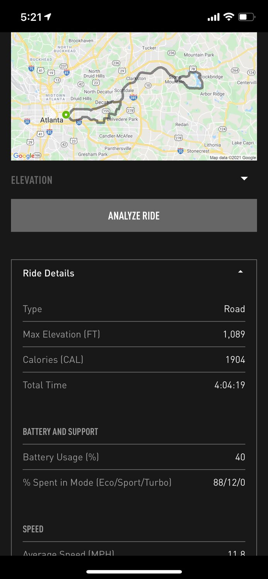Screen dimensions: 268x579
Task: Tap the Wi-Fi status icon
Action: [229, 17]
